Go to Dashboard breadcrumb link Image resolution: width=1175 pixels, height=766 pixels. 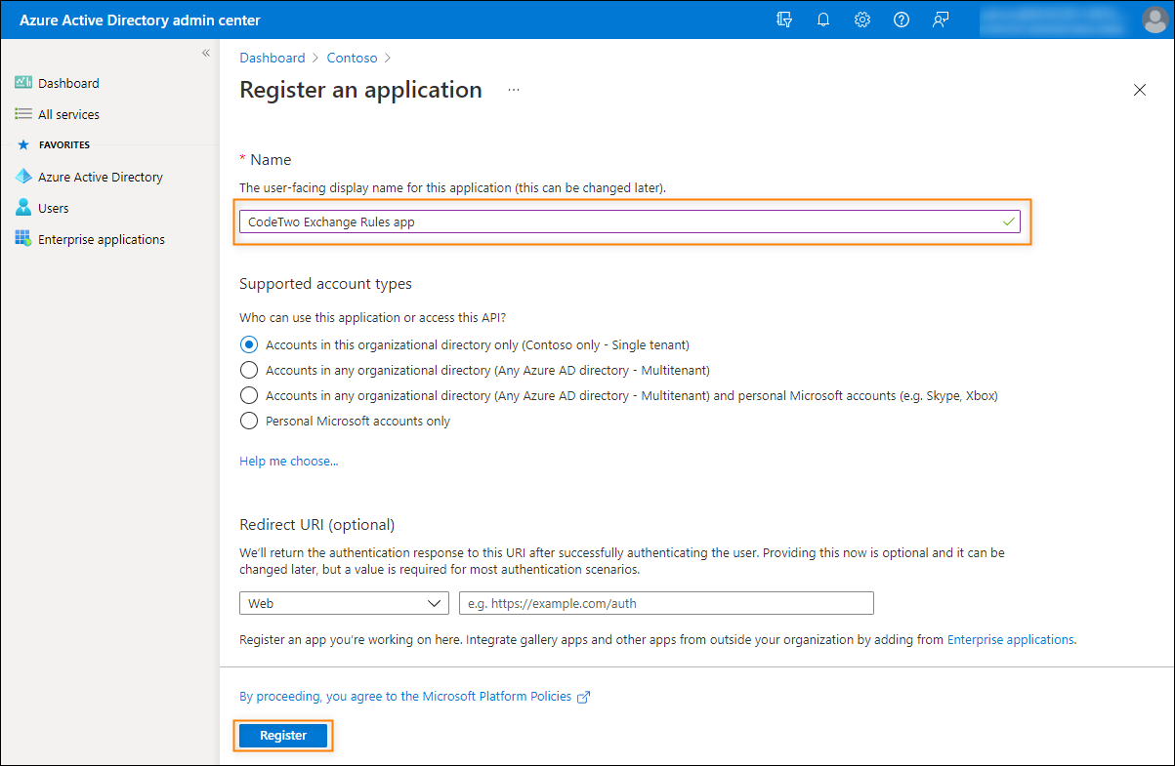pos(273,58)
